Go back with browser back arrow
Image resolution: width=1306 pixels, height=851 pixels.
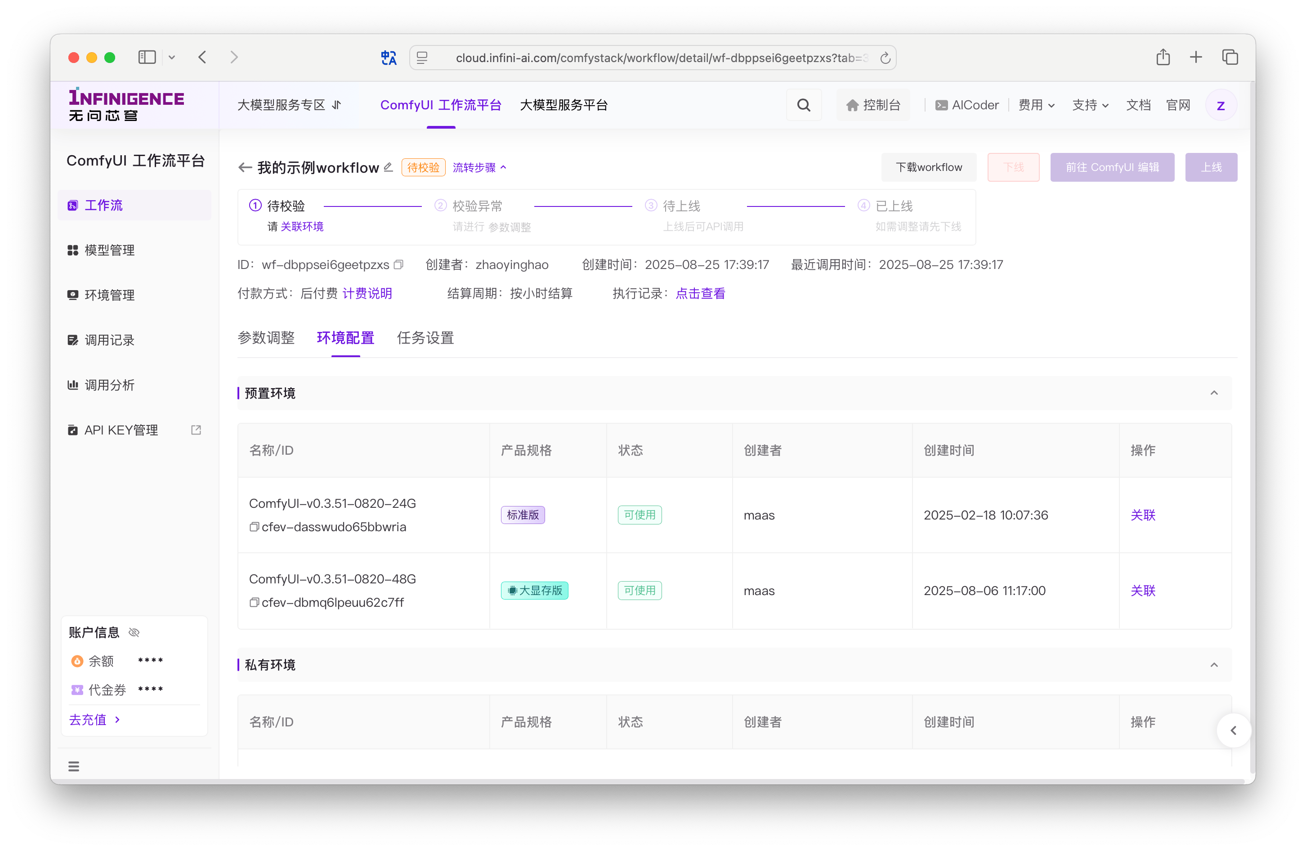coord(202,57)
